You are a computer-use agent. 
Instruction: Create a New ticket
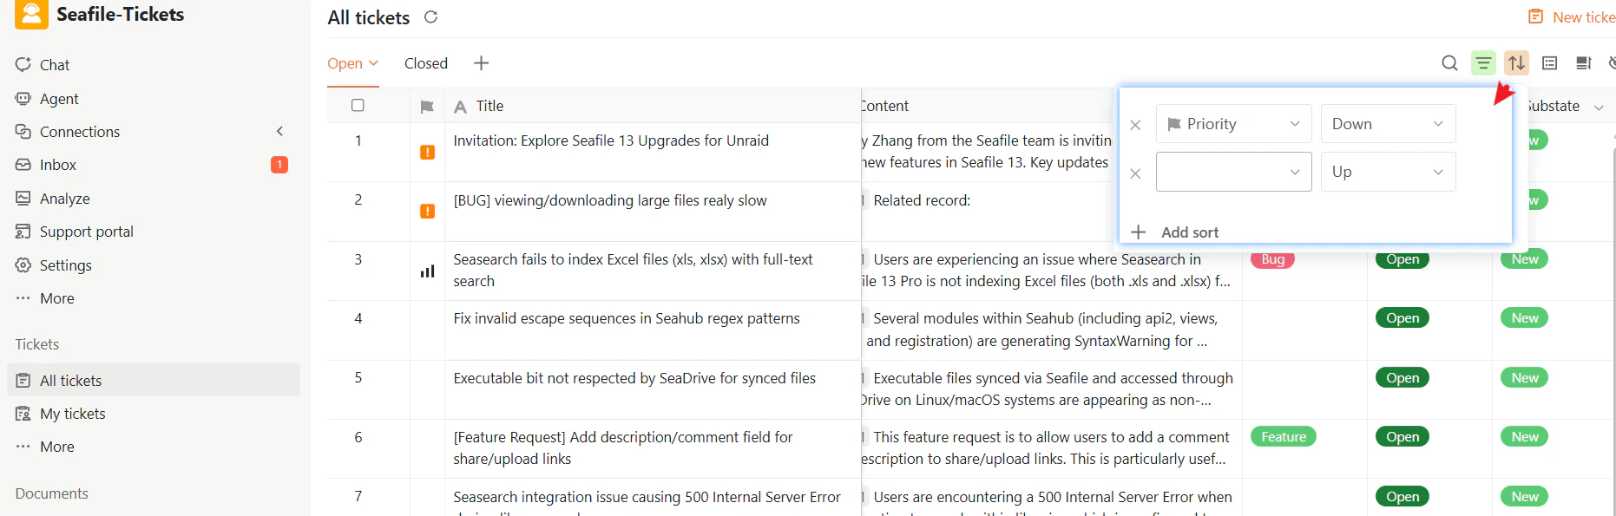pyautogui.click(x=1573, y=17)
